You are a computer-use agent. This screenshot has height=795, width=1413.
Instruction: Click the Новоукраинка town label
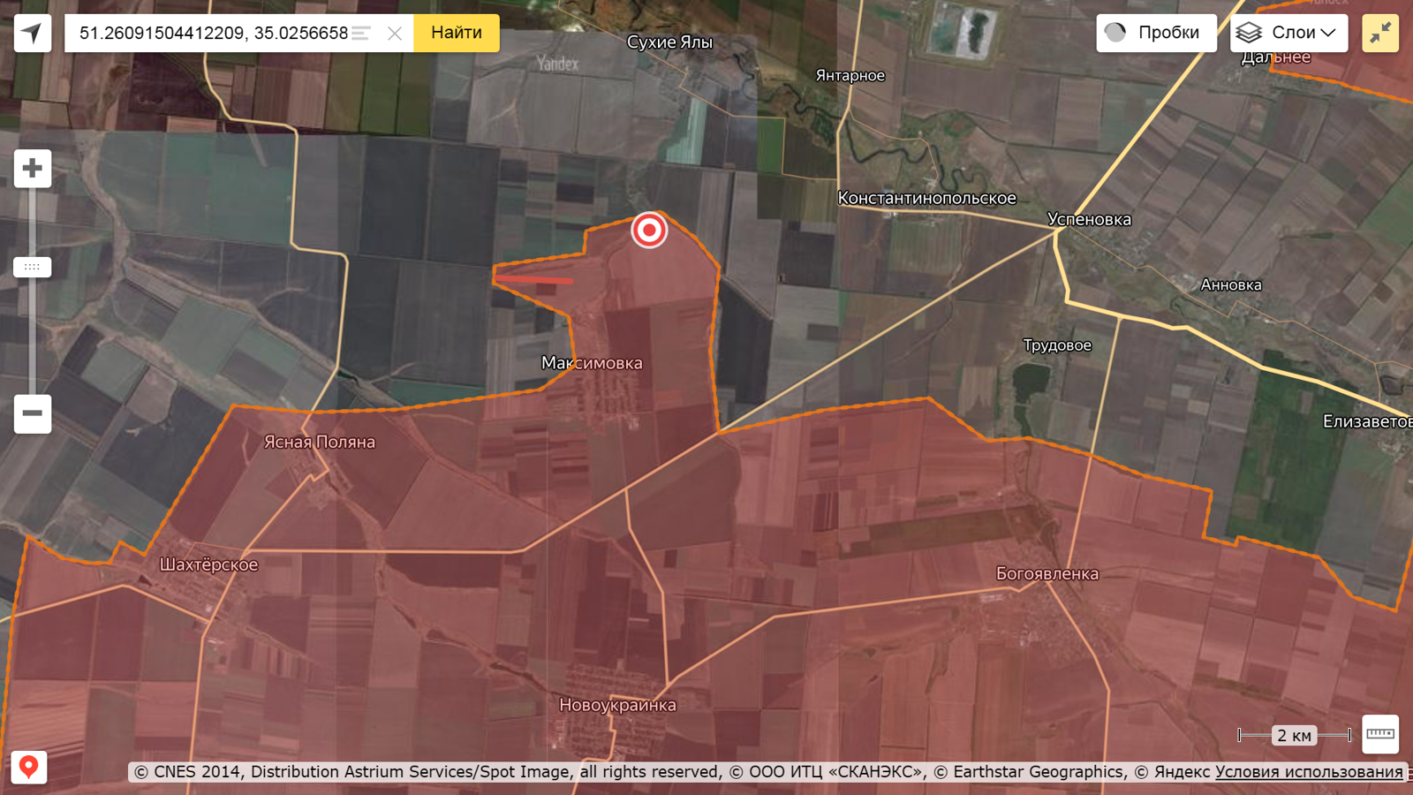617,705
